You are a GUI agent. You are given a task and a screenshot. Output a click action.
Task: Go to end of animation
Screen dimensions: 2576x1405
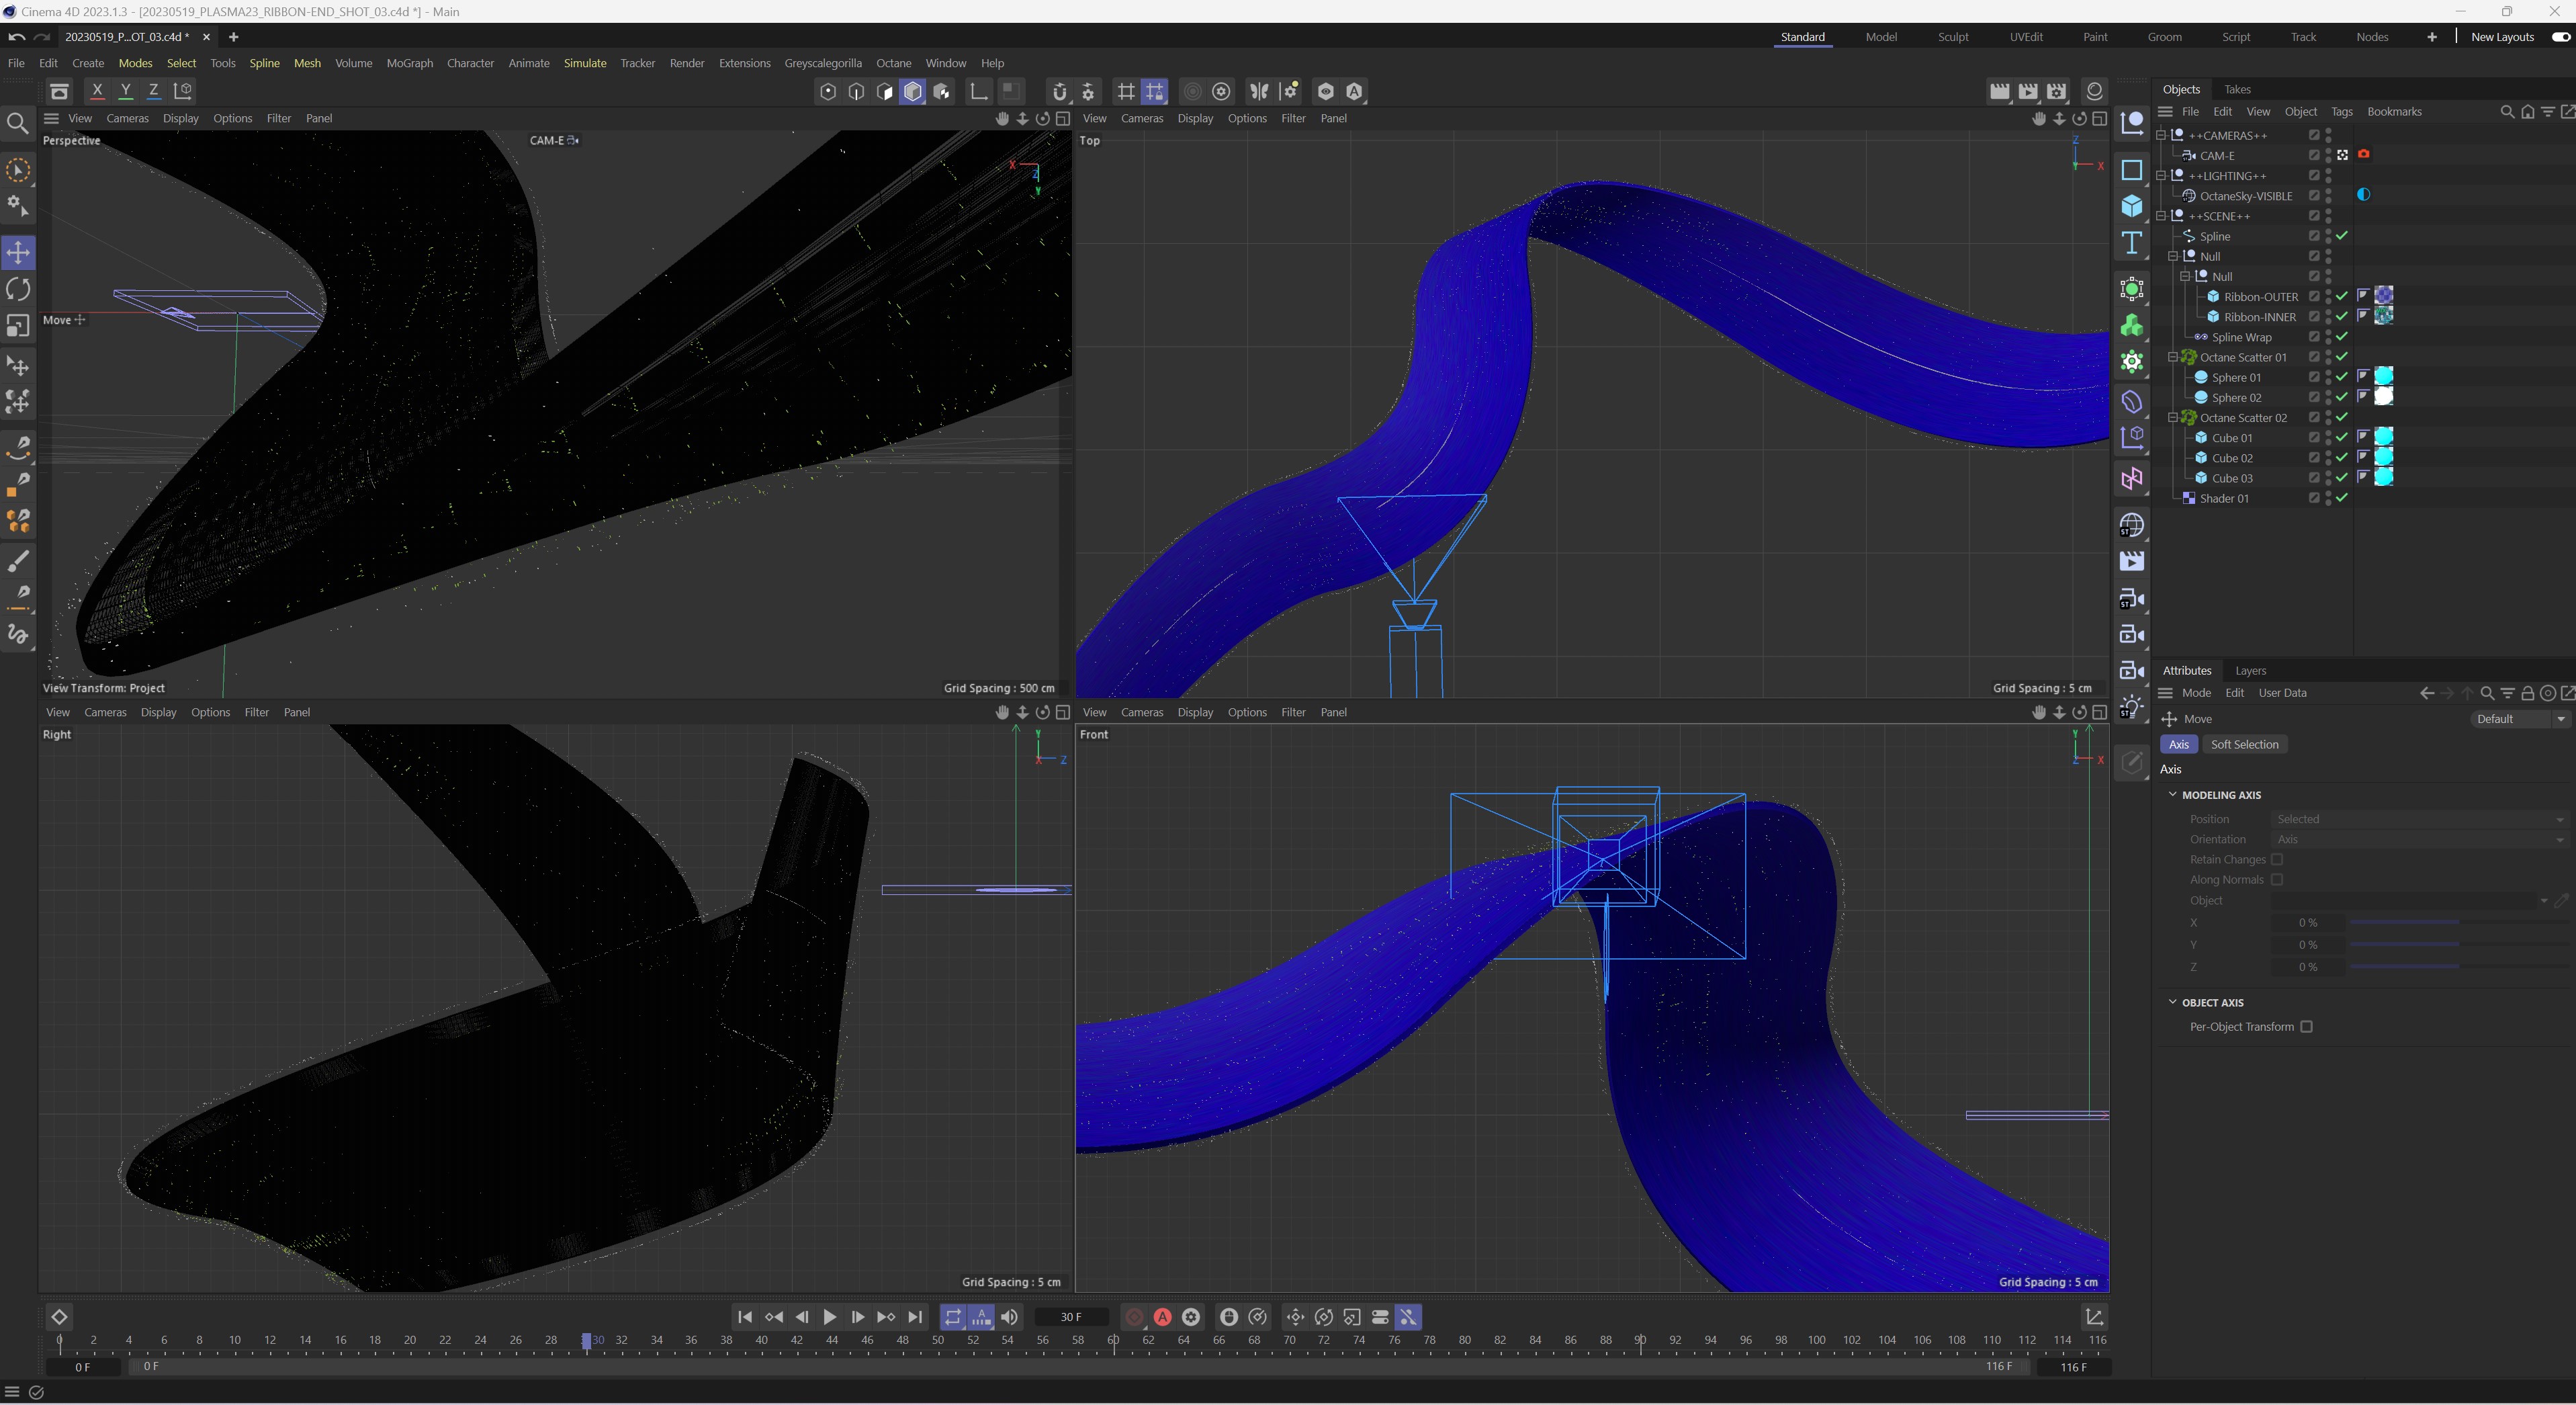914,1317
